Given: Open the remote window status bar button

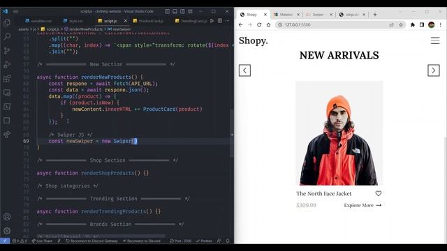Looking at the screenshot, I should [x=5, y=241].
